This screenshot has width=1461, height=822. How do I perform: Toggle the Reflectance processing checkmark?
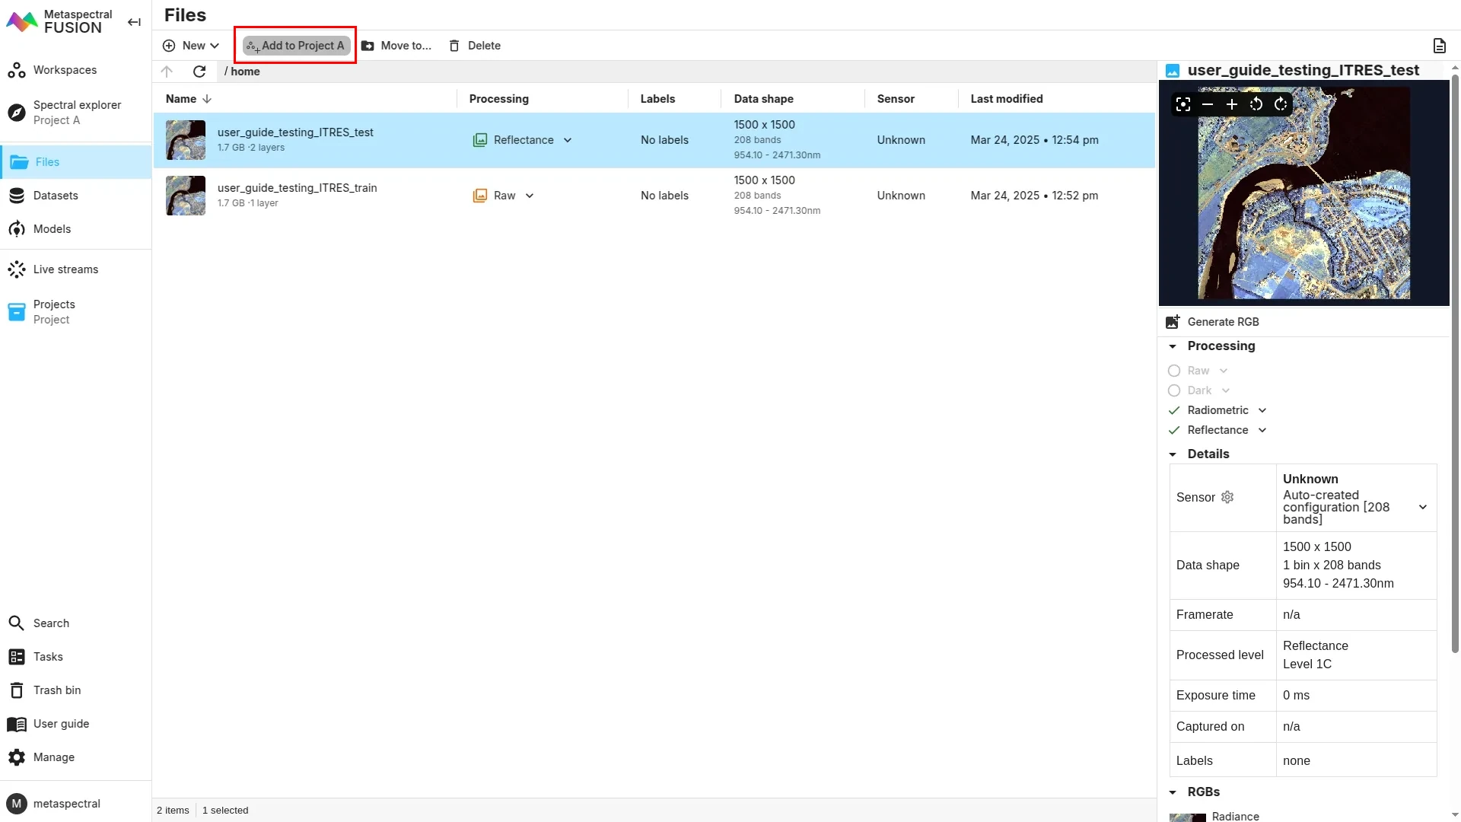[x=1174, y=430]
